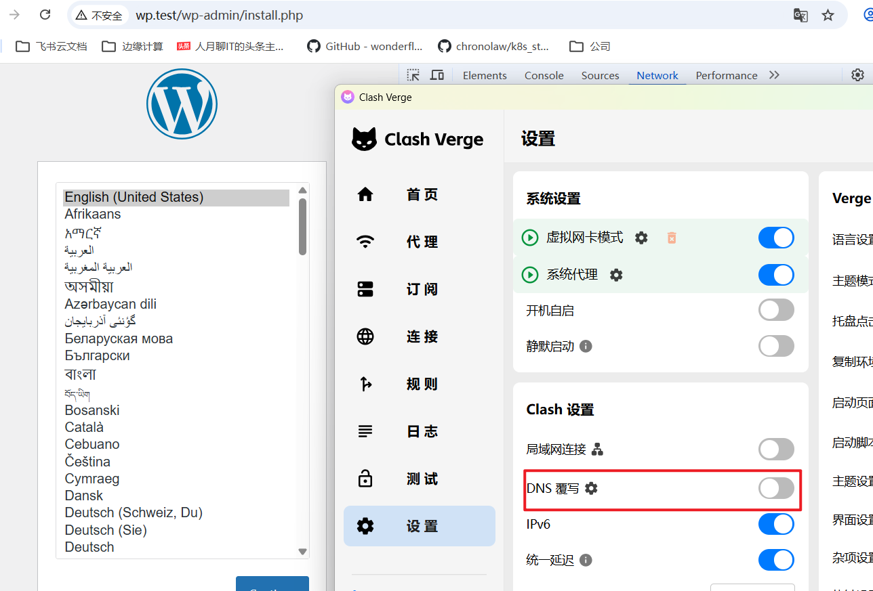The width and height of the screenshot is (873, 591).
Task: Select Cymraeg in language list
Action: [x=176, y=479]
